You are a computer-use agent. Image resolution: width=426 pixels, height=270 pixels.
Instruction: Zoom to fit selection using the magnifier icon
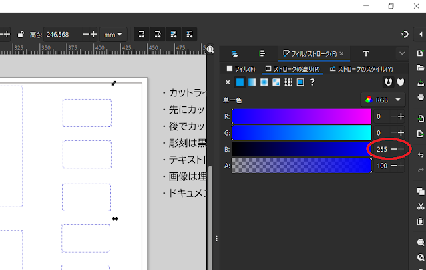click(x=421, y=242)
